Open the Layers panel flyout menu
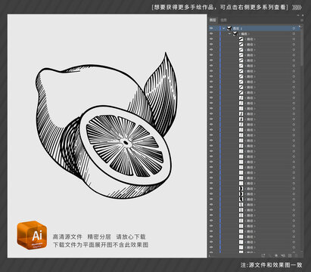This screenshot has width=311, height=272. 302,20
